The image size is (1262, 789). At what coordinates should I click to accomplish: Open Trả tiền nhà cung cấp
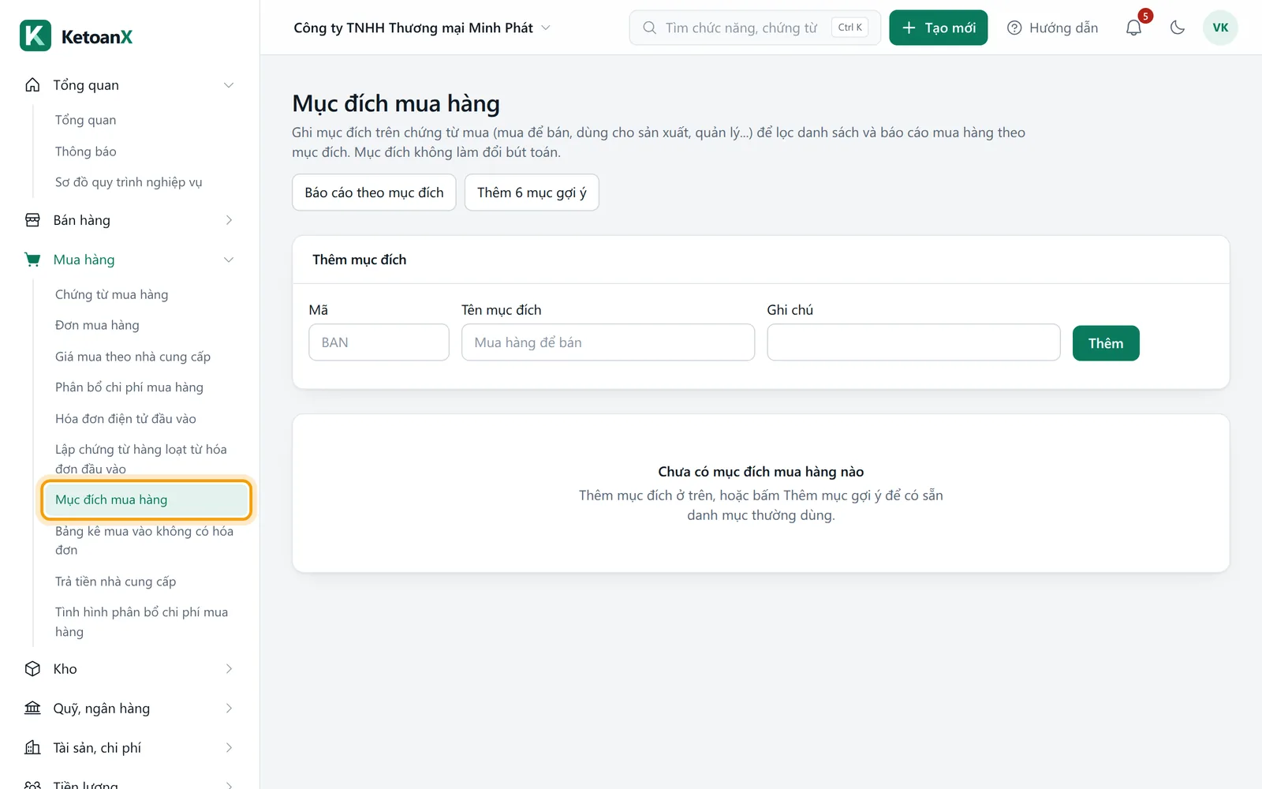tap(116, 581)
